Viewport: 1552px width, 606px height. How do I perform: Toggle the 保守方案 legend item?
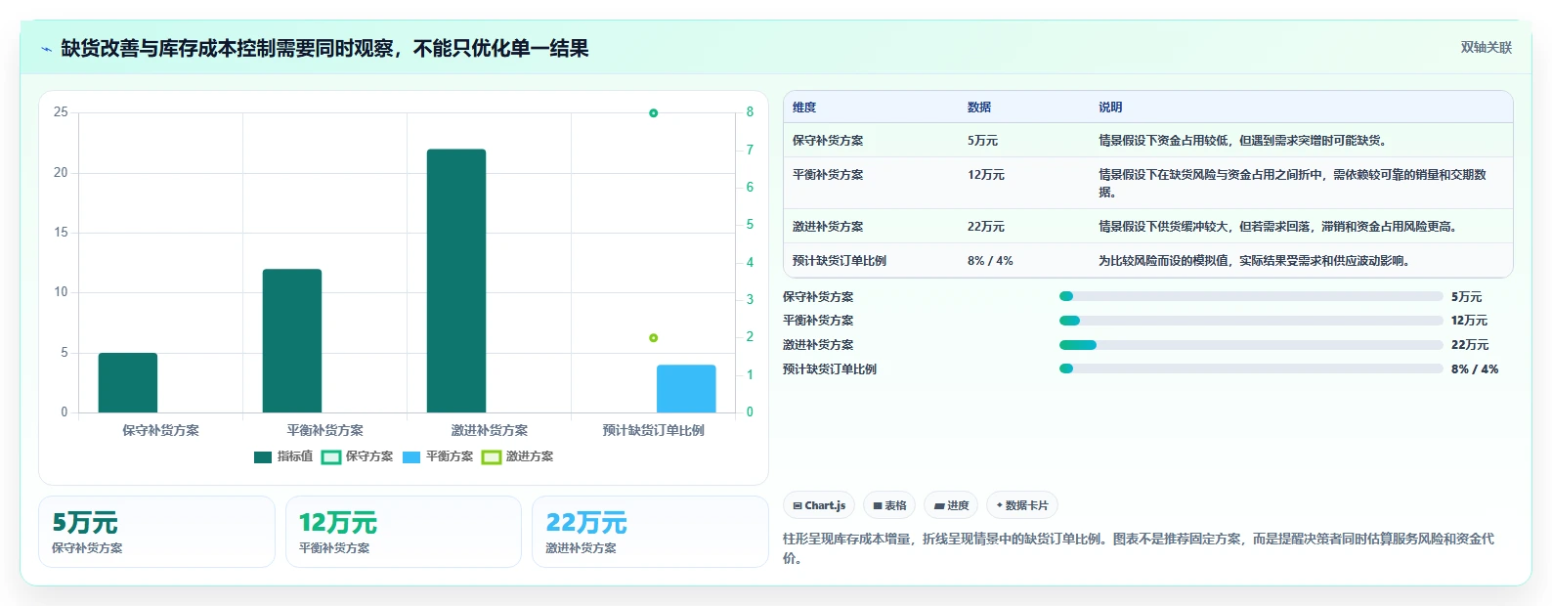pos(357,456)
